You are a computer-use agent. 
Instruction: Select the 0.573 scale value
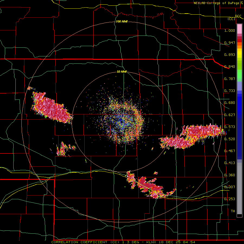[x=230, y=127]
